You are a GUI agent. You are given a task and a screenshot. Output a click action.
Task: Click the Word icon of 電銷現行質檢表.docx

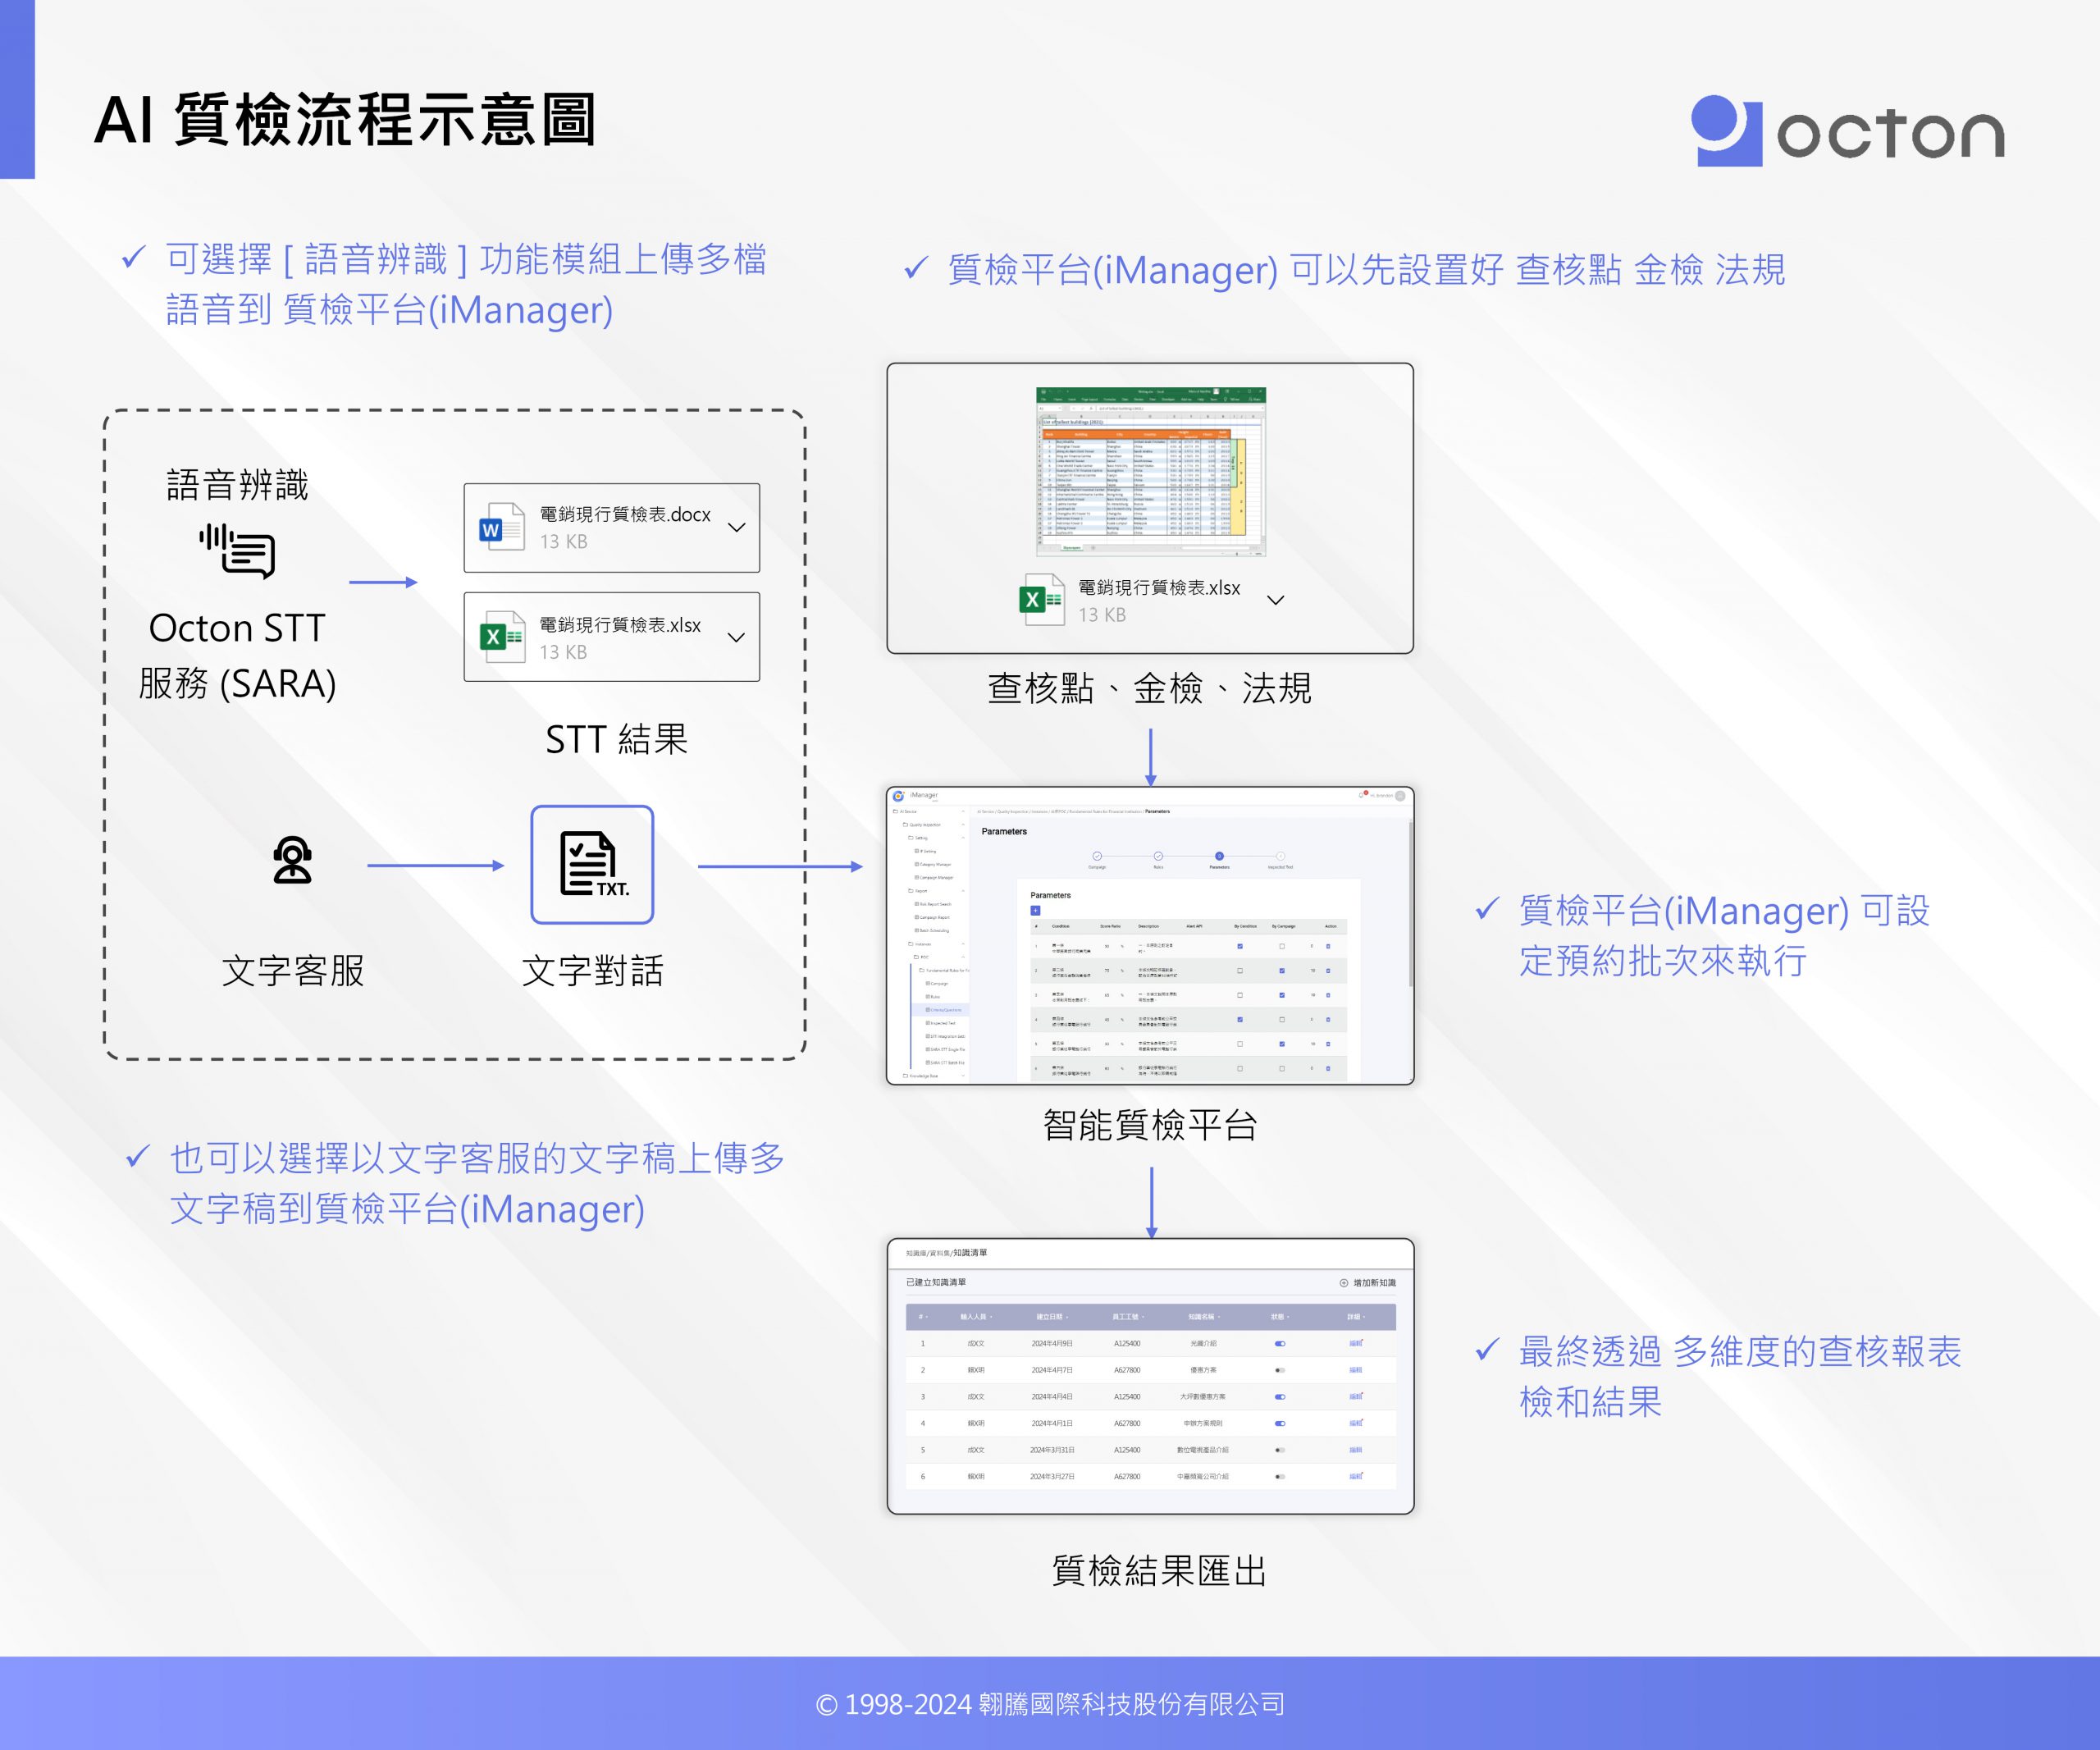point(502,527)
